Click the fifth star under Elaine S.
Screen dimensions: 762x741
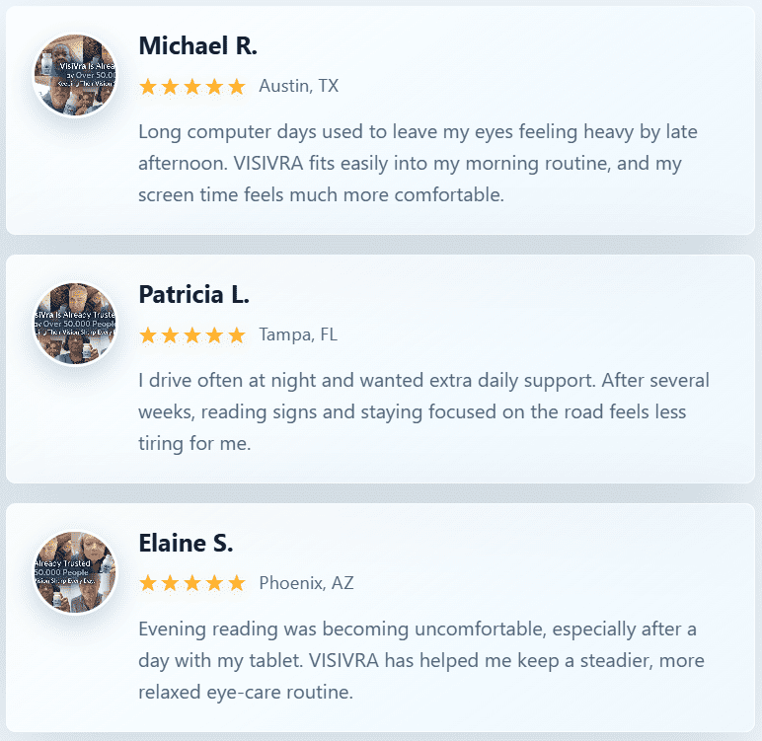click(237, 583)
